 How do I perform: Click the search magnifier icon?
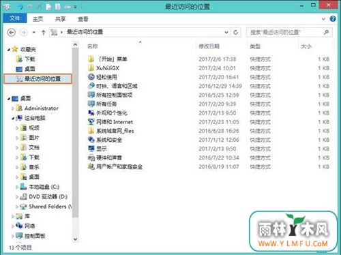tap(326, 32)
